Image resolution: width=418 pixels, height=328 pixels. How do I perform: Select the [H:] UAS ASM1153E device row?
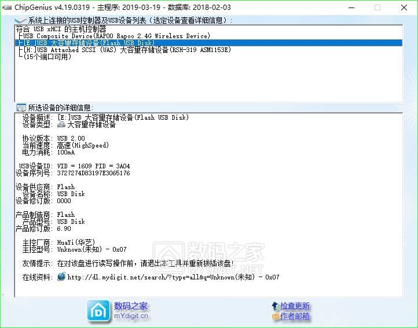208,50
